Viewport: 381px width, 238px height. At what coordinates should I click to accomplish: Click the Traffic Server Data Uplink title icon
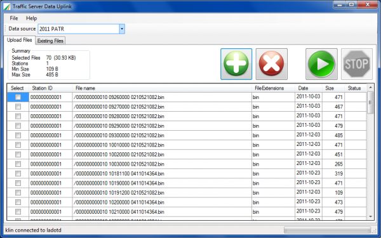coord(7,6)
